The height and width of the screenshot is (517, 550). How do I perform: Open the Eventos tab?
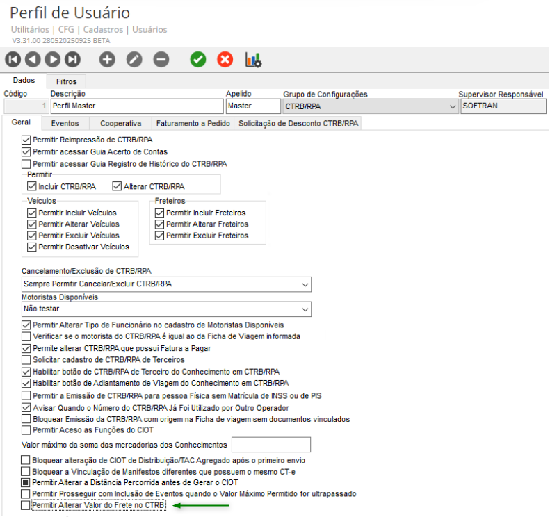tap(65, 124)
